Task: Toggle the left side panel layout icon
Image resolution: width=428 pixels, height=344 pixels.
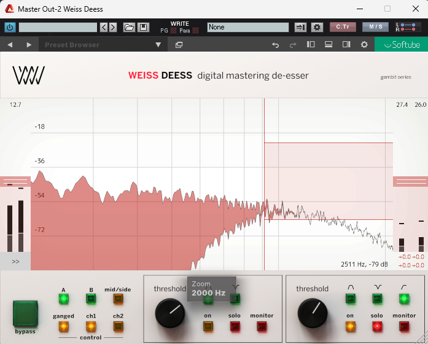Action: click(x=311, y=44)
